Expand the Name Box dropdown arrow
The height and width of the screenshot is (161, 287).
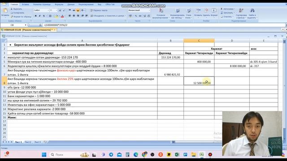(26, 25)
